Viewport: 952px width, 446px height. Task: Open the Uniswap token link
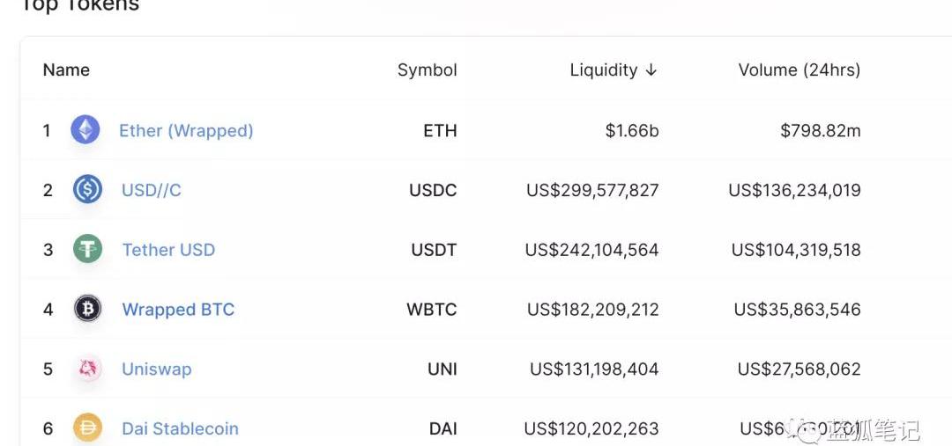156,369
